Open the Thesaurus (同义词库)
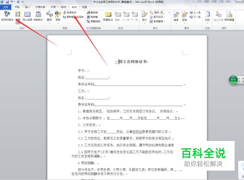This screenshot has width=244, height=180. pos(27,16)
